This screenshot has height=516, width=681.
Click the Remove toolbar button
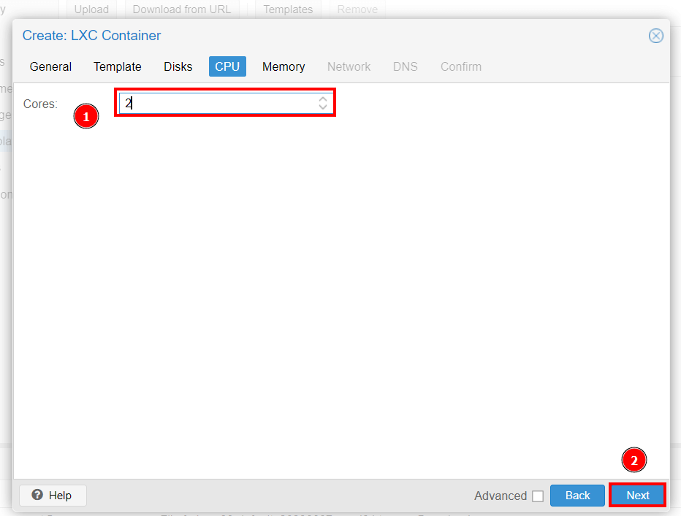pyautogui.click(x=357, y=9)
